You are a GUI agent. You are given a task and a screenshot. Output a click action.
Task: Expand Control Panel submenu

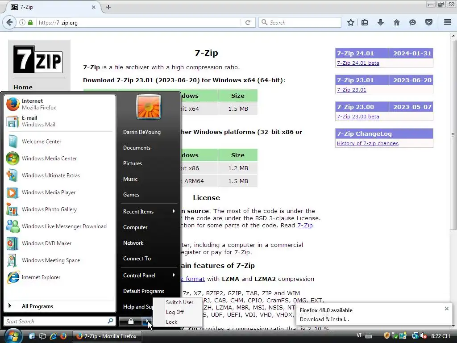pyautogui.click(x=149, y=275)
